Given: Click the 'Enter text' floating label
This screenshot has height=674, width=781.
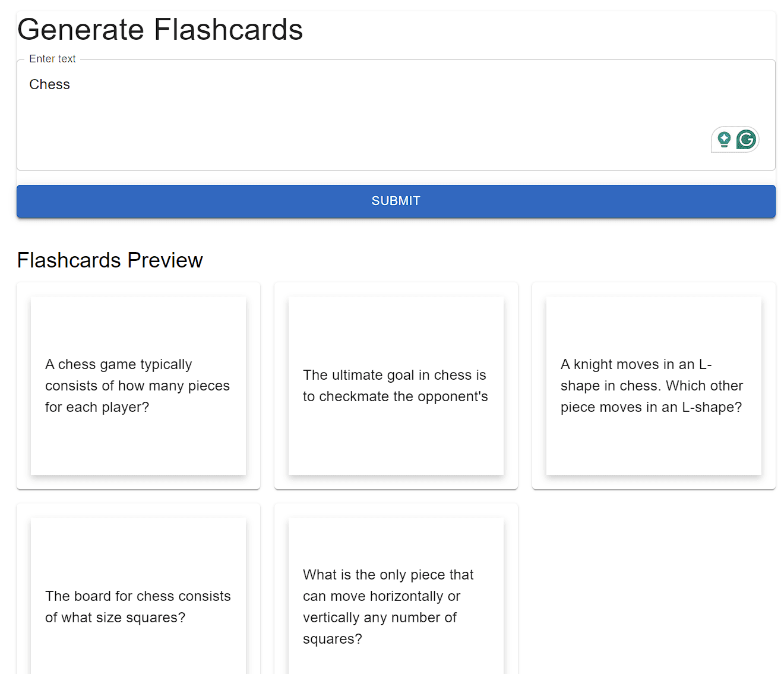Looking at the screenshot, I should pos(52,59).
